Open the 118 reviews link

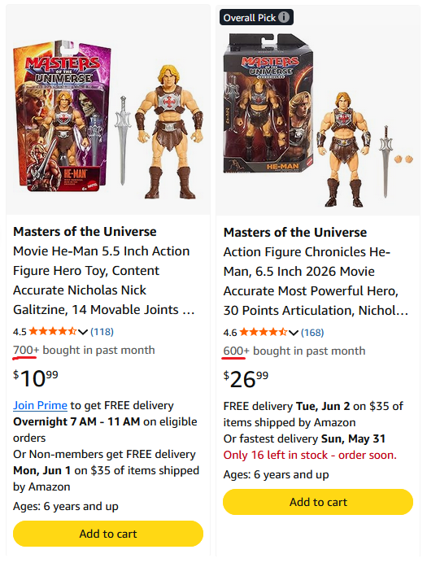pos(102,332)
